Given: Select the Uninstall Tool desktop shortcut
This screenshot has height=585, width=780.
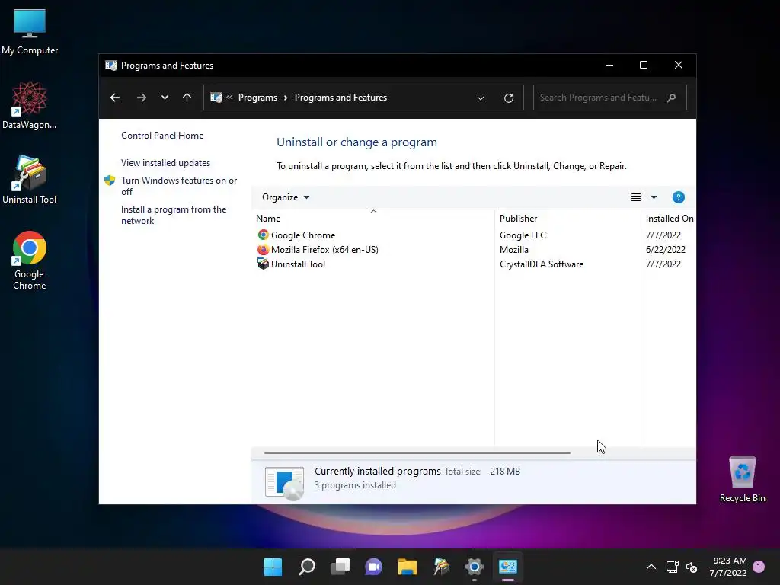Looking at the screenshot, I should pos(30,180).
